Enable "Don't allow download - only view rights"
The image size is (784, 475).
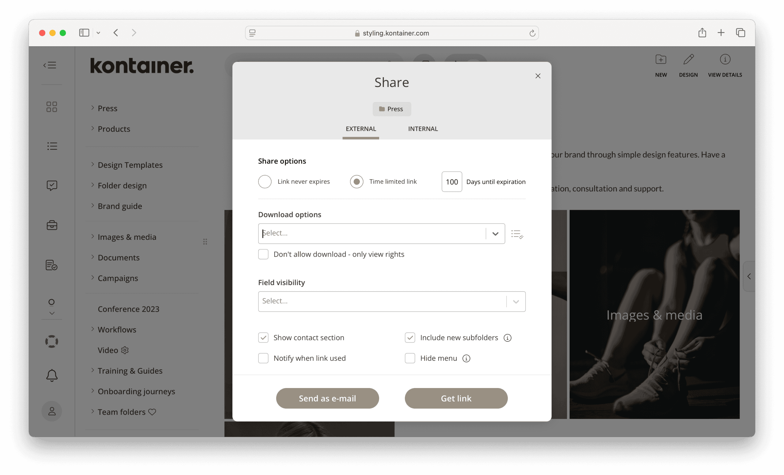[263, 254]
